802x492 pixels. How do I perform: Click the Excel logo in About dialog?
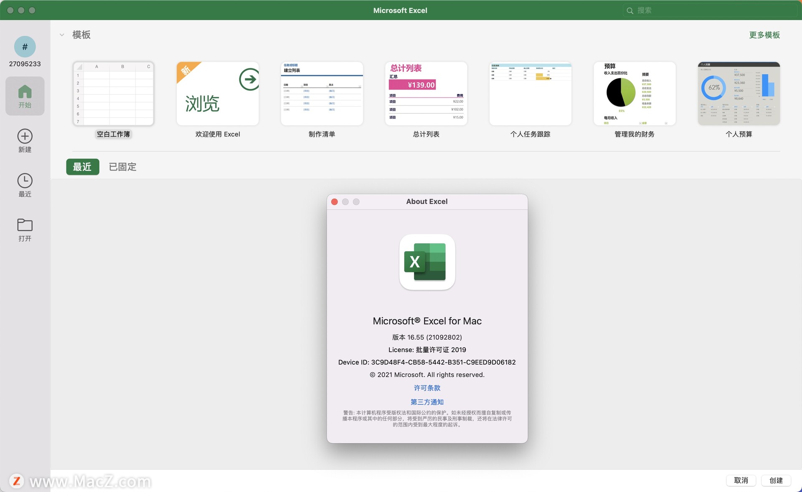coord(427,262)
